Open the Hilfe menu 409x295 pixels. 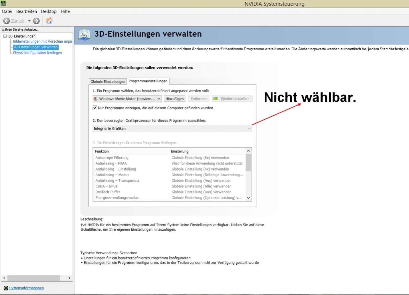point(65,11)
